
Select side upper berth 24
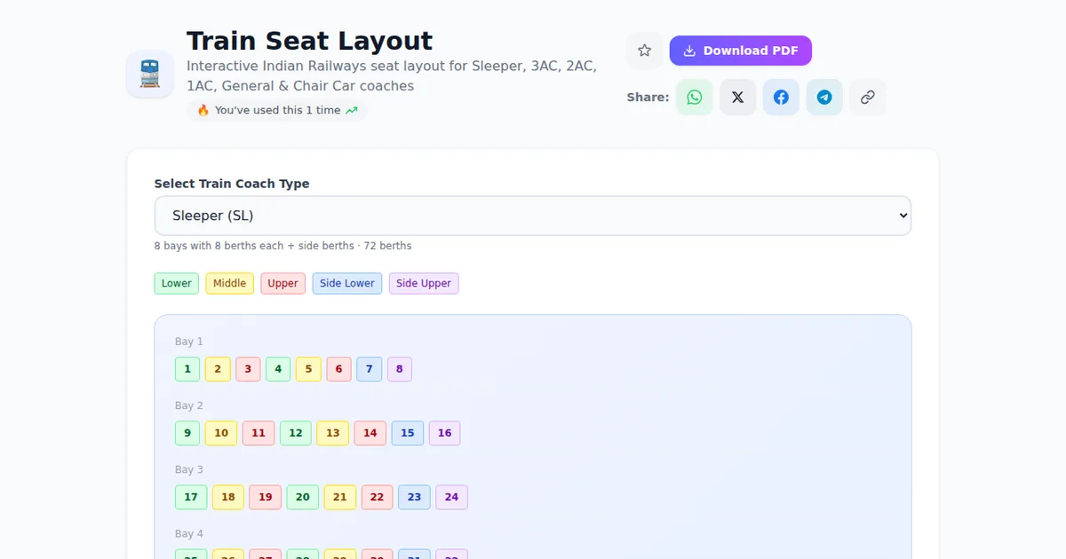(x=452, y=497)
